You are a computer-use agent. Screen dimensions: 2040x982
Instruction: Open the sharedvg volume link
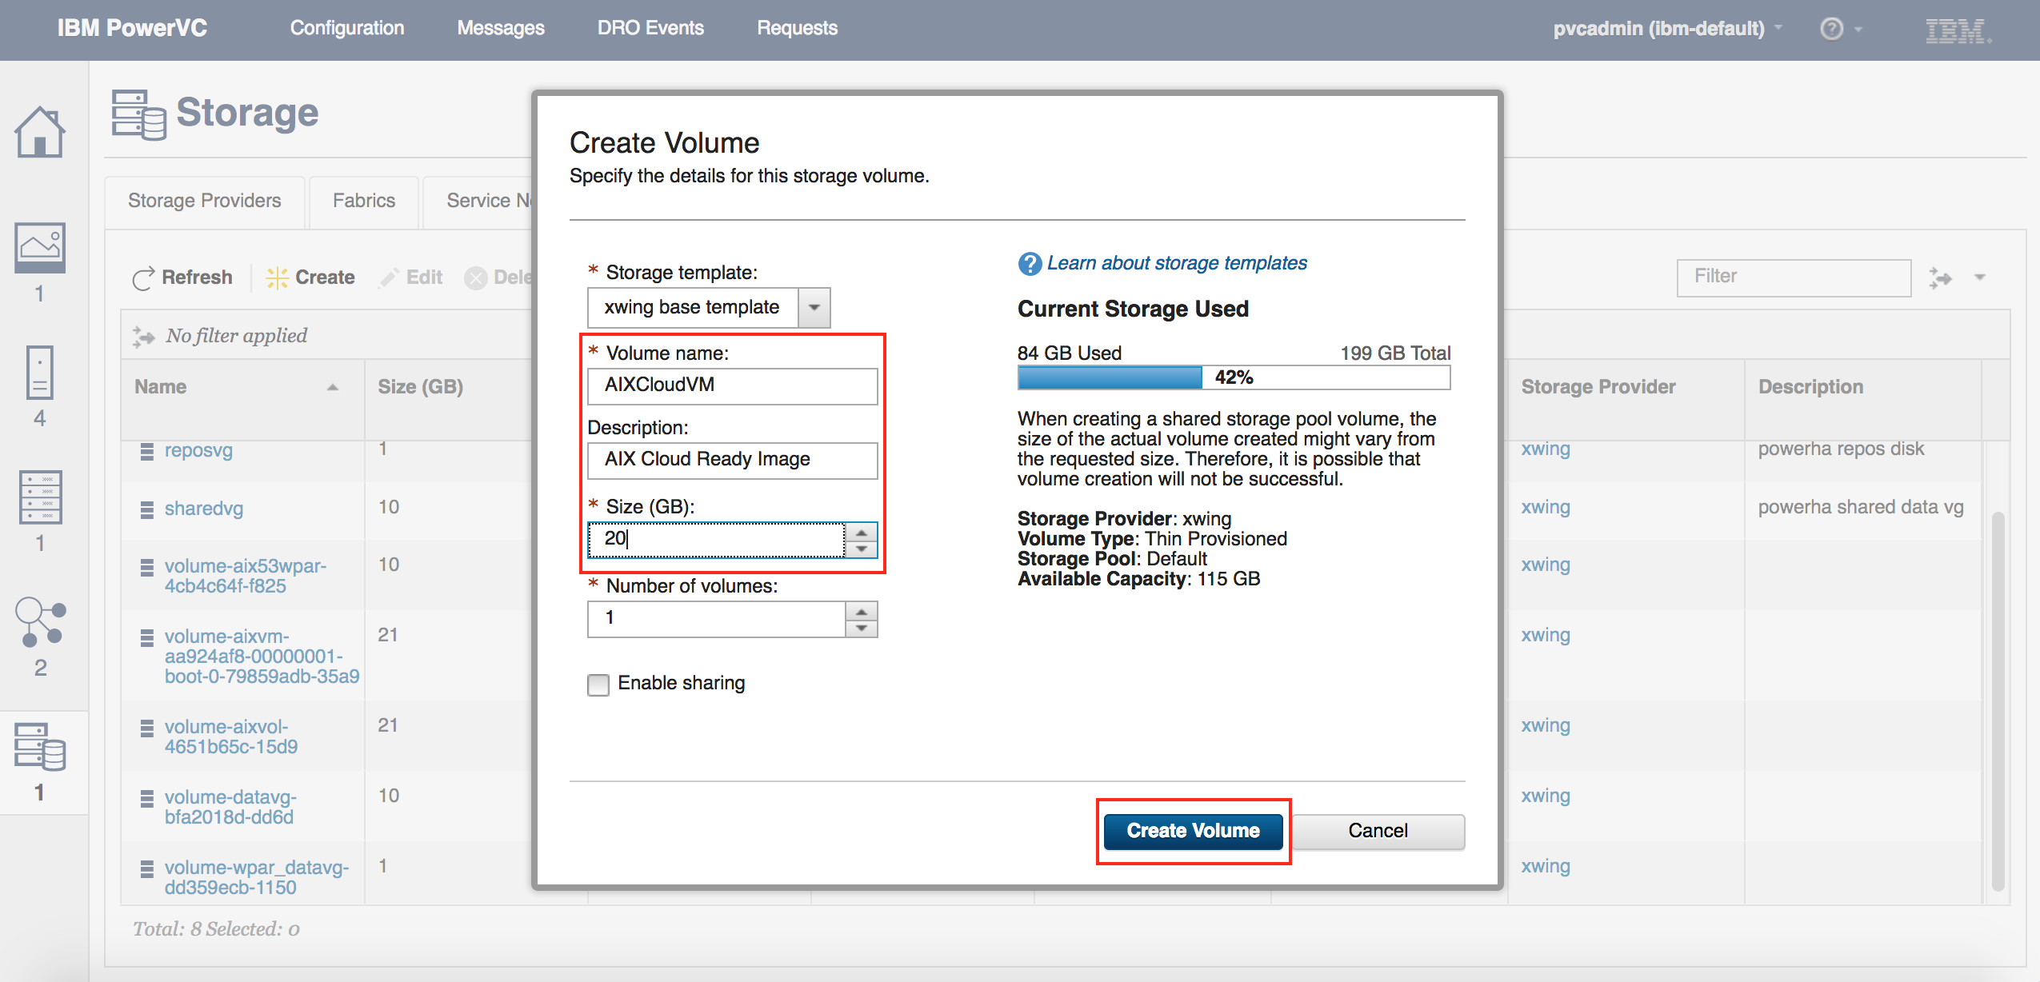point(203,509)
